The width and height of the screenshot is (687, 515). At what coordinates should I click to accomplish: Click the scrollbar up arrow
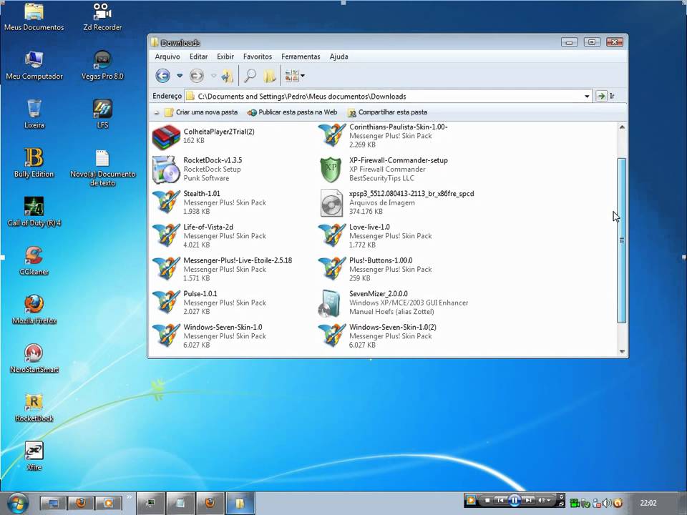point(622,127)
